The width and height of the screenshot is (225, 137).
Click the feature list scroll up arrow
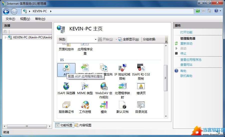[166, 46]
